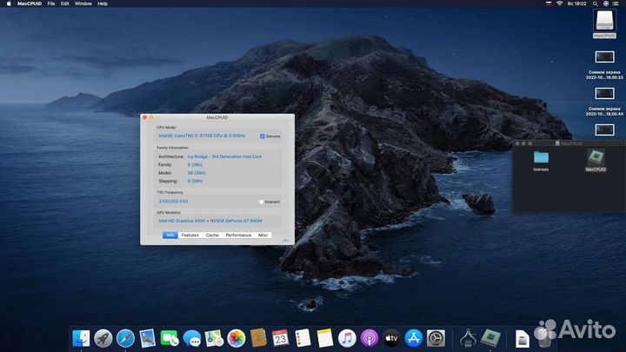Click Model value 58 (3Ah)
Image resolution: width=626 pixels, height=352 pixels.
click(196, 173)
